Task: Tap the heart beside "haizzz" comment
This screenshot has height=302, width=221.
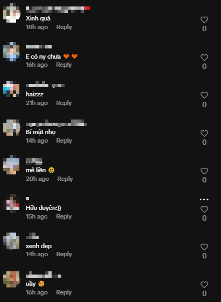Action: [x=204, y=95]
